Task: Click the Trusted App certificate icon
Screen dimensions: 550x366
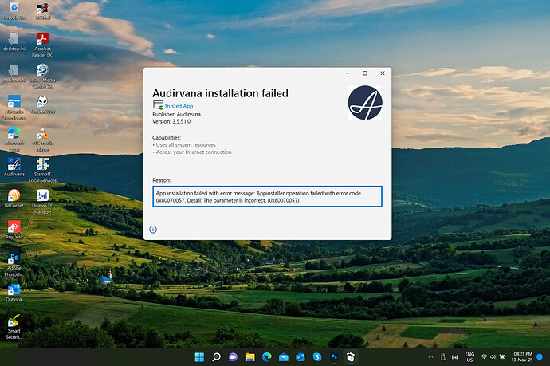Action: tap(158, 105)
